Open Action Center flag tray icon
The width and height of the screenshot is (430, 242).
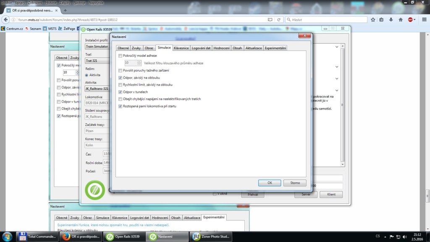point(392,237)
